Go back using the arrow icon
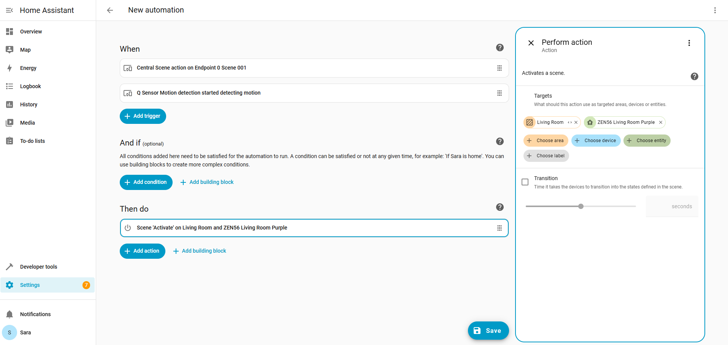Image resolution: width=728 pixels, height=345 pixels. click(x=110, y=10)
